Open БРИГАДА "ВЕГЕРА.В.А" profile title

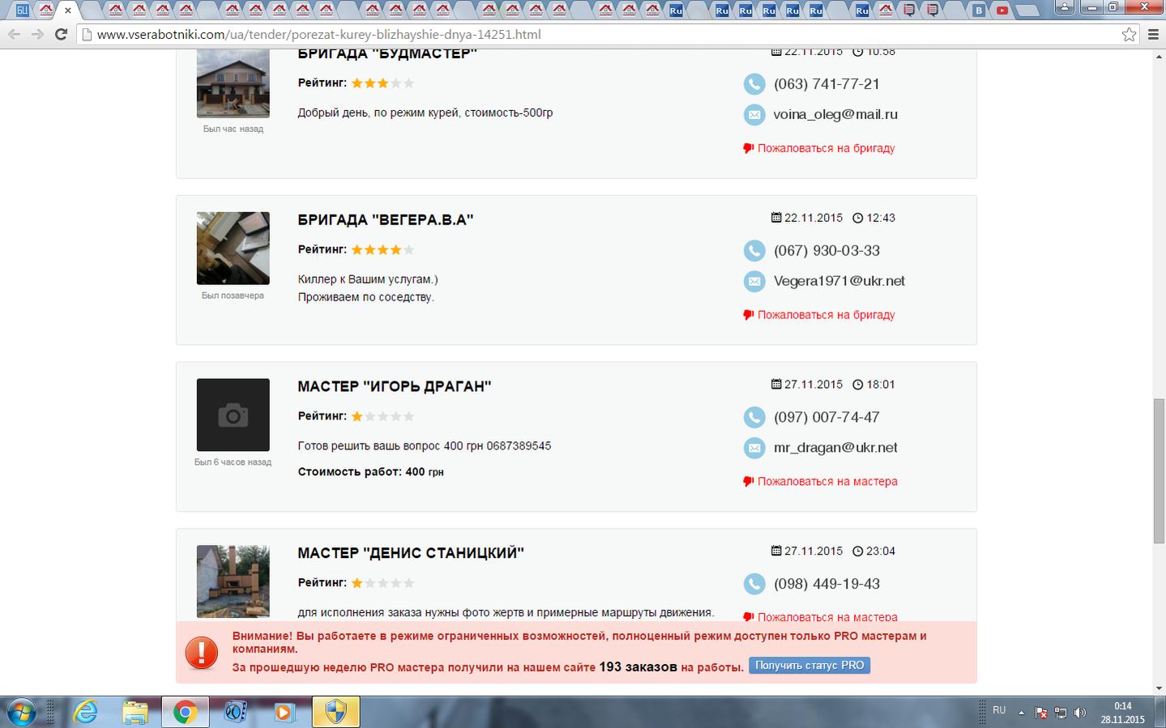[386, 219]
